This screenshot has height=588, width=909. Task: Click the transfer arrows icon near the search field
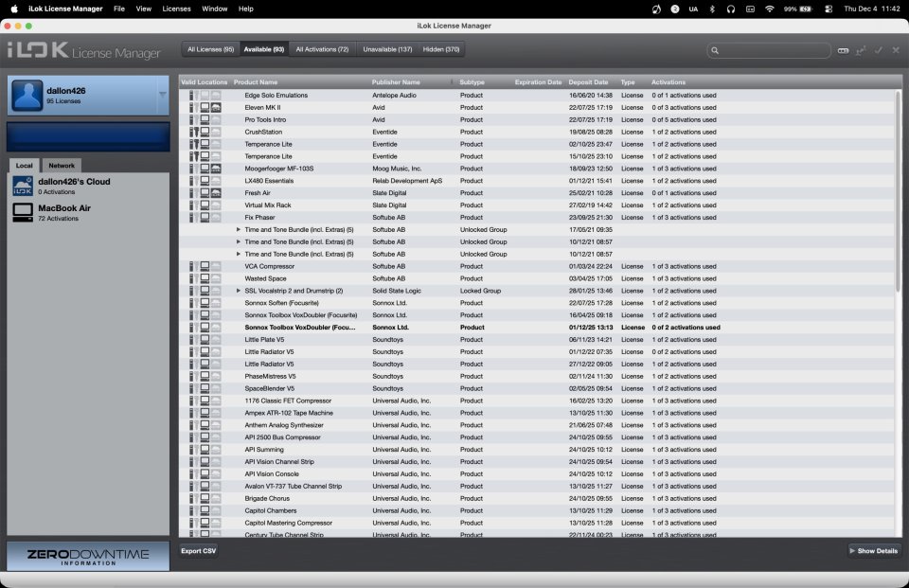pyautogui.click(x=862, y=49)
